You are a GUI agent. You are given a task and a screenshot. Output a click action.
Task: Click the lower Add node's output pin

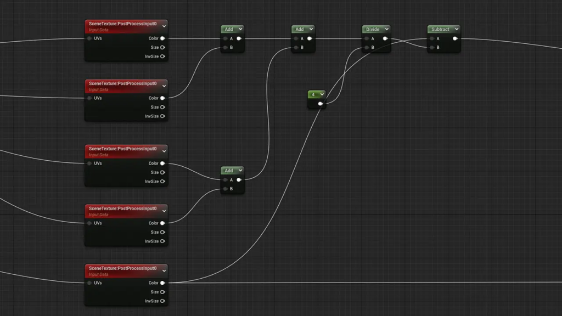pyautogui.click(x=239, y=180)
